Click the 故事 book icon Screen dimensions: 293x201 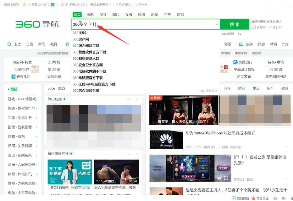(241, 44)
